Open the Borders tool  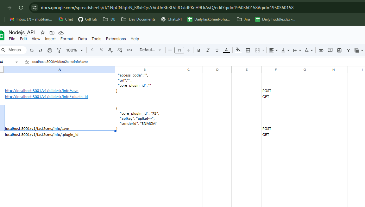(248, 50)
